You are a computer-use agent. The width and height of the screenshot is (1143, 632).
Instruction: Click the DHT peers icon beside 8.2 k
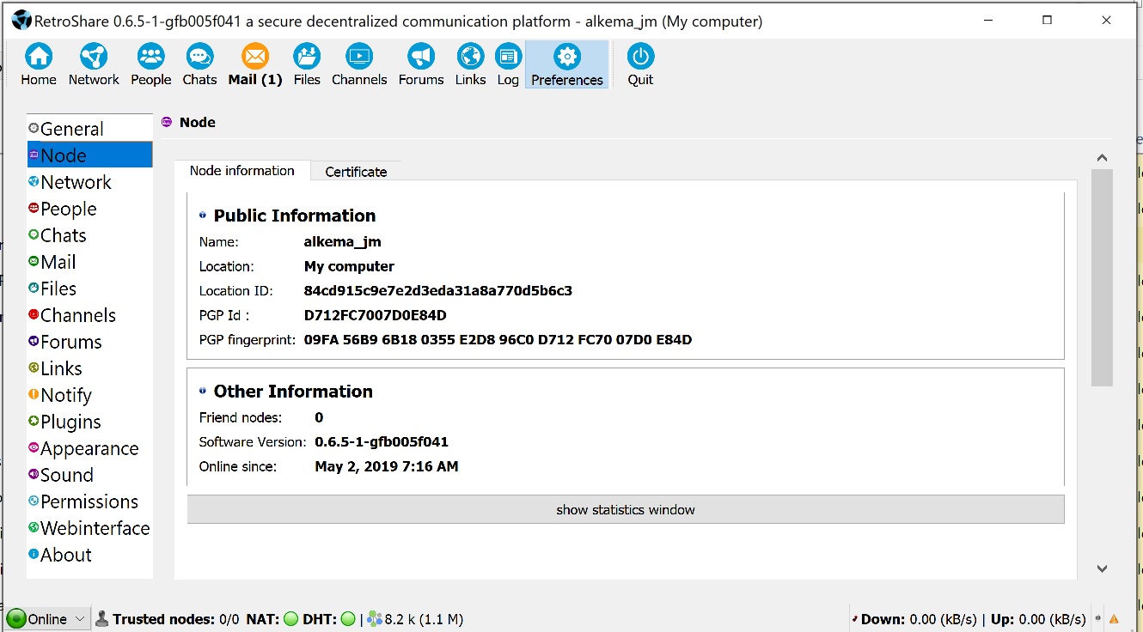click(x=374, y=618)
